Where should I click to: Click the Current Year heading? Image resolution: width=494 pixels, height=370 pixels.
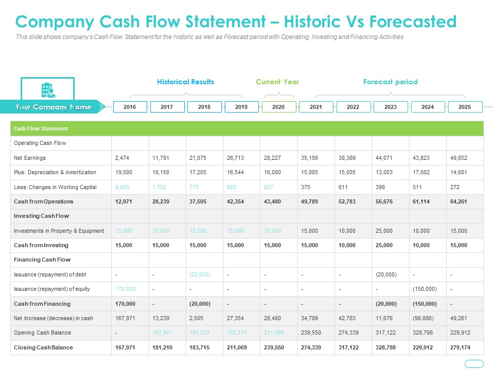277,82
